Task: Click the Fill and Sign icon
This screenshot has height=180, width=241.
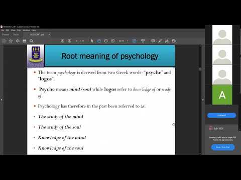Action: coord(167,41)
